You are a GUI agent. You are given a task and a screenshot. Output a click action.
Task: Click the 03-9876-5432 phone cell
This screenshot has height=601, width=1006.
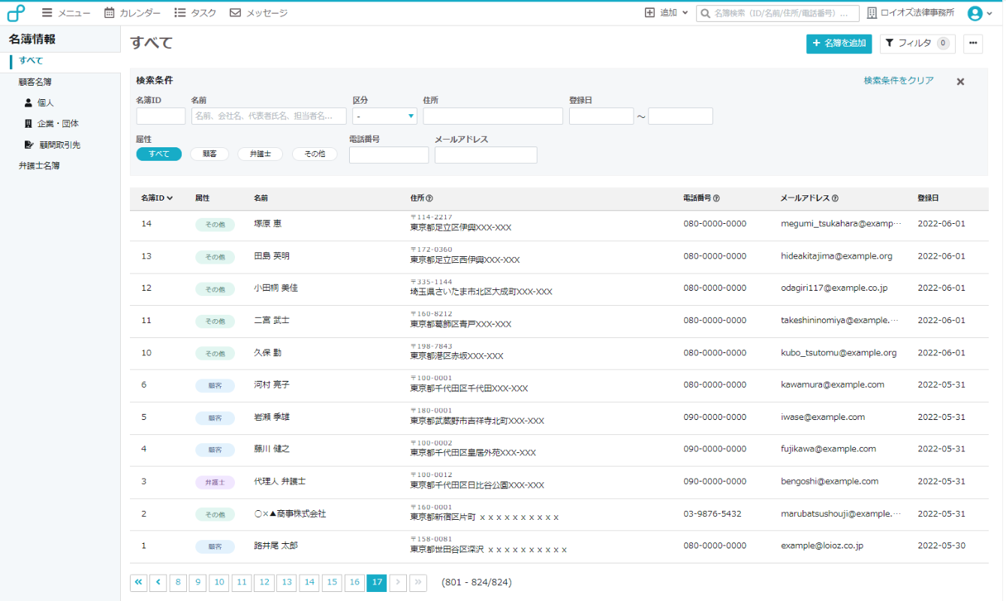[712, 514]
